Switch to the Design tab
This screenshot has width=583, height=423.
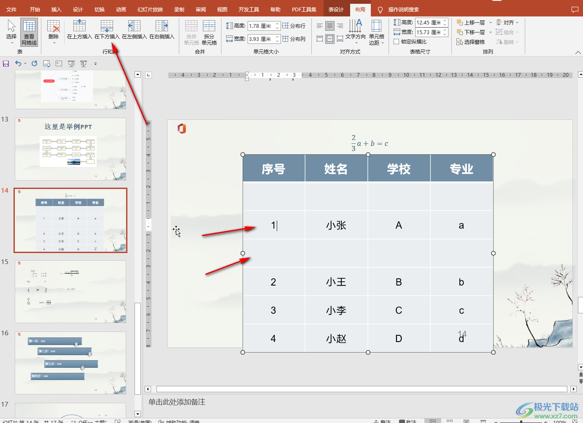[x=78, y=9]
